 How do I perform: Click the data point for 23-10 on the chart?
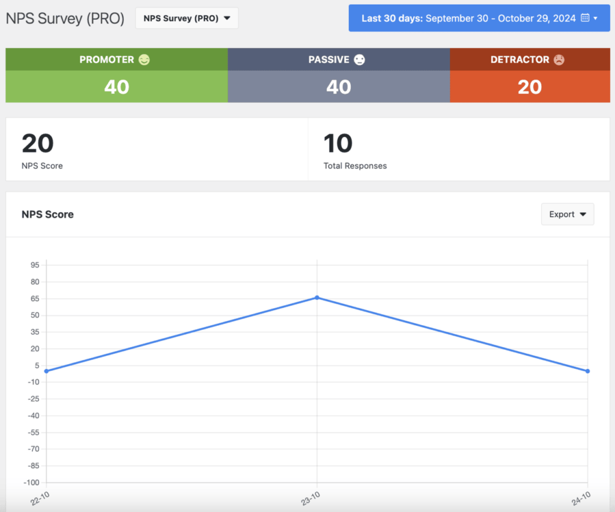coord(317,297)
